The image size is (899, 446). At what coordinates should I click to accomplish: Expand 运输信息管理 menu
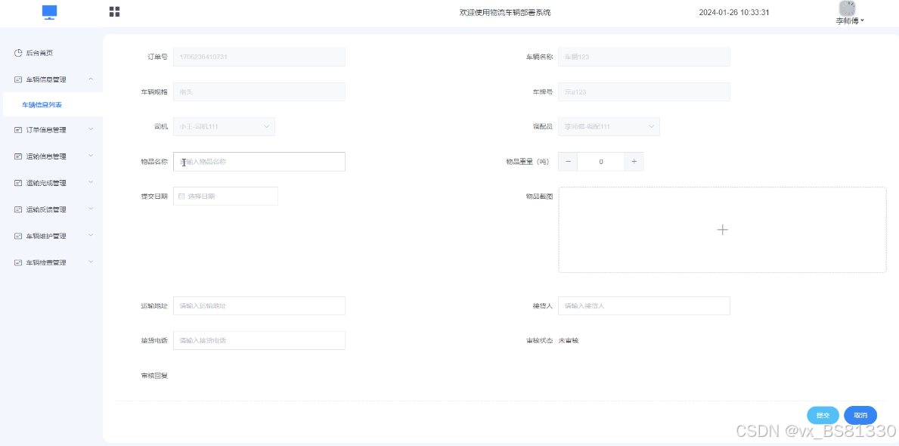click(51, 156)
